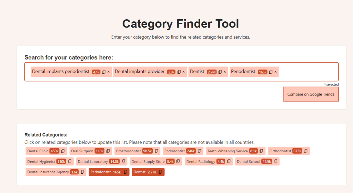This screenshot has width=353, height=193.
Task: Add Teeth Whitening Service category
Action: click(228, 151)
